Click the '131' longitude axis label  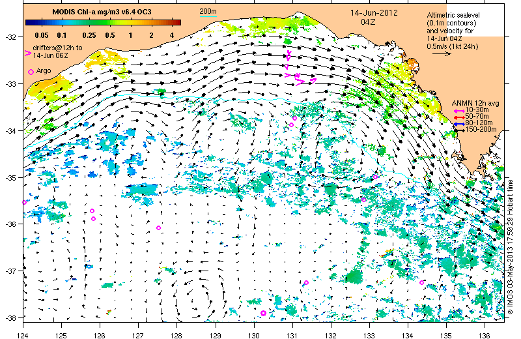[x=292, y=335]
